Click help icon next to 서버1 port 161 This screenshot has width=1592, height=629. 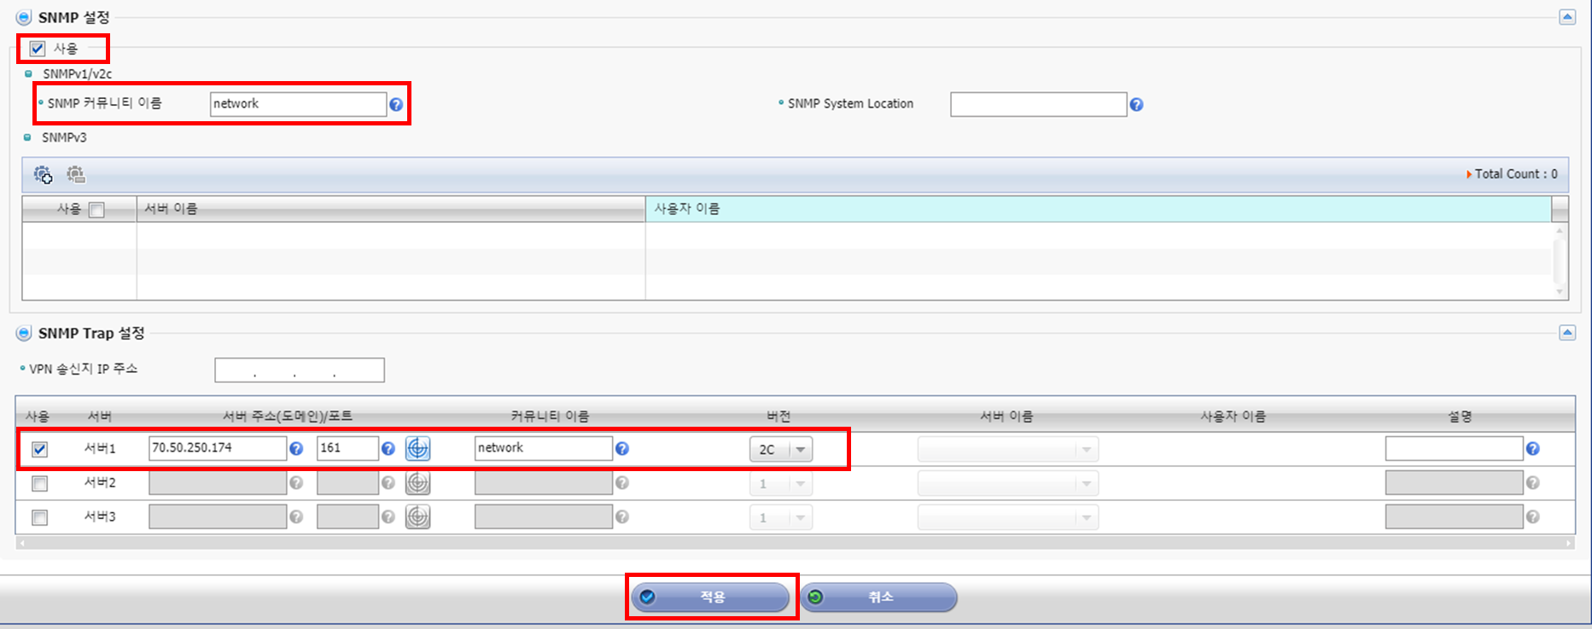pyautogui.click(x=388, y=449)
